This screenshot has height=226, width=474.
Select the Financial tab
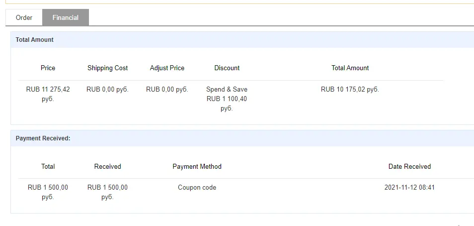(66, 17)
